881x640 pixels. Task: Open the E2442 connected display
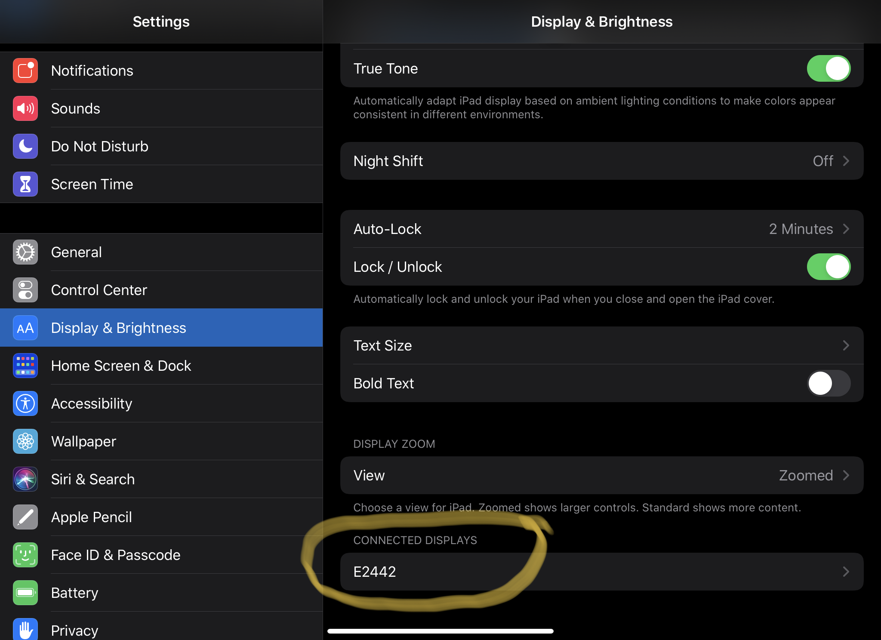[x=601, y=572]
